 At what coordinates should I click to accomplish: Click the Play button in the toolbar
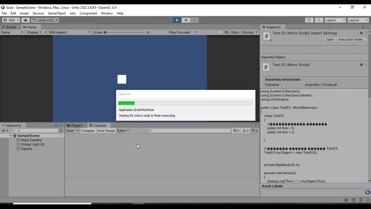pyautogui.click(x=177, y=20)
